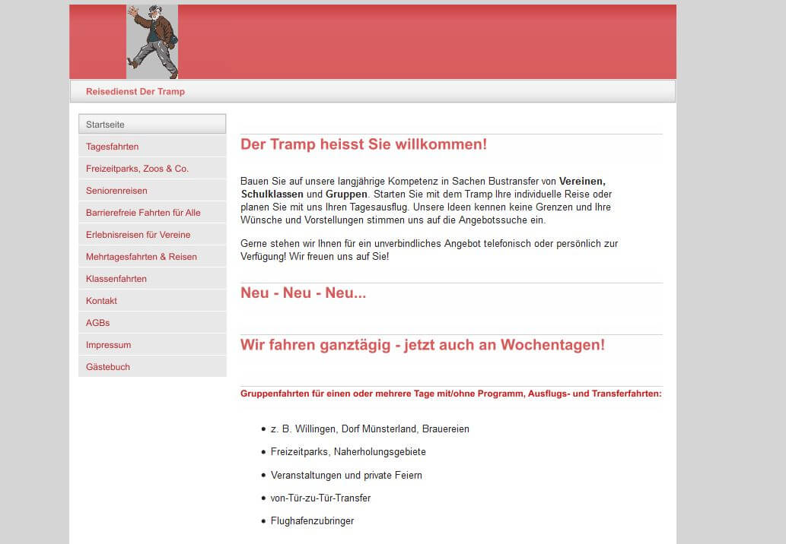Open the AGBs page

(152, 323)
